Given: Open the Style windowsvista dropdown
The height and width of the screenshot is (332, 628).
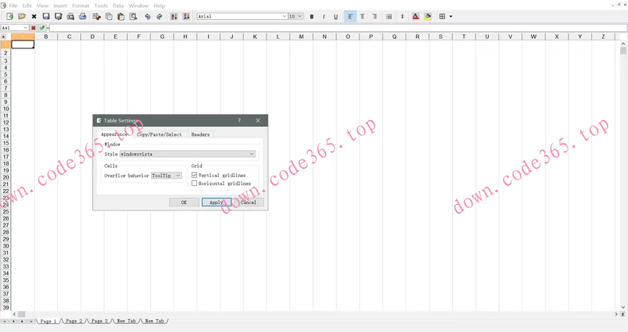Looking at the screenshot, I should (188, 154).
